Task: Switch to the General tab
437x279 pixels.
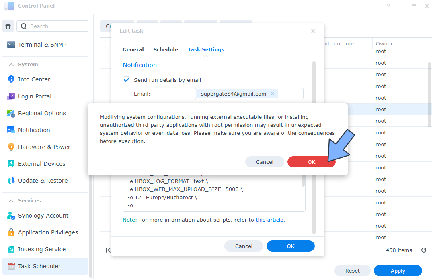Action: (x=133, y=49)
